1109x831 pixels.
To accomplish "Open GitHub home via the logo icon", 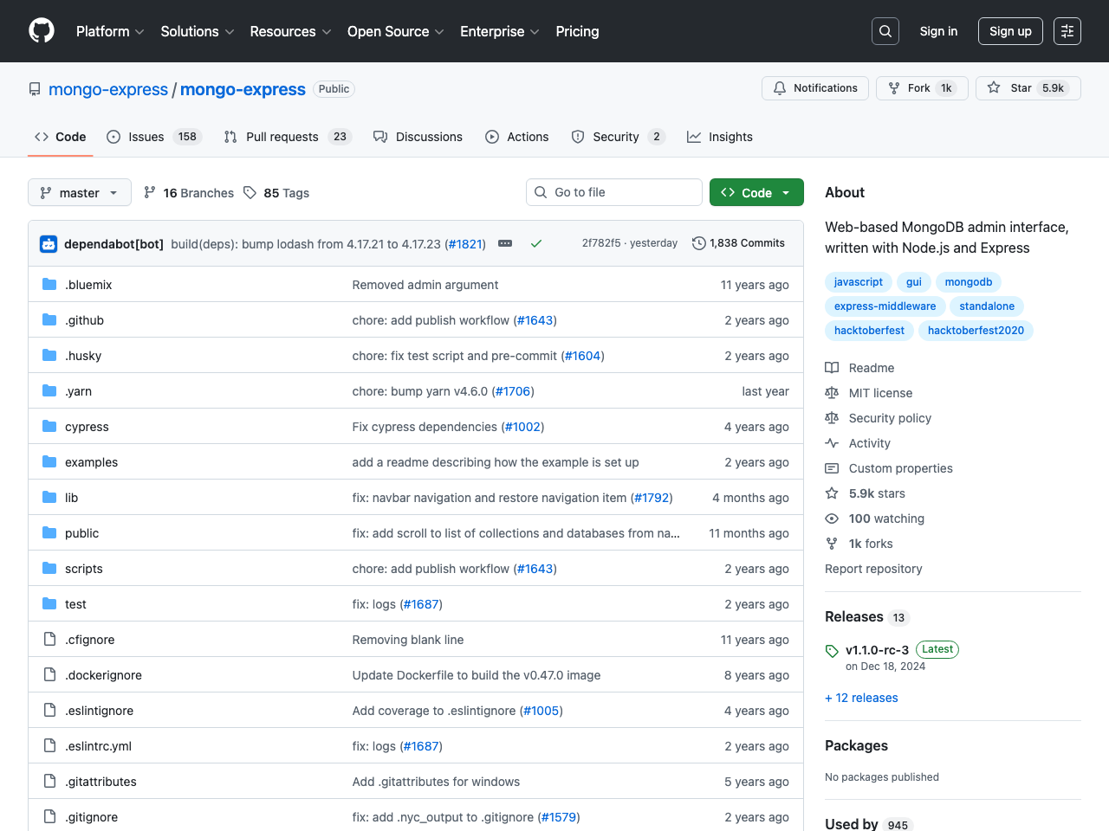I will [x=41, y=30].
